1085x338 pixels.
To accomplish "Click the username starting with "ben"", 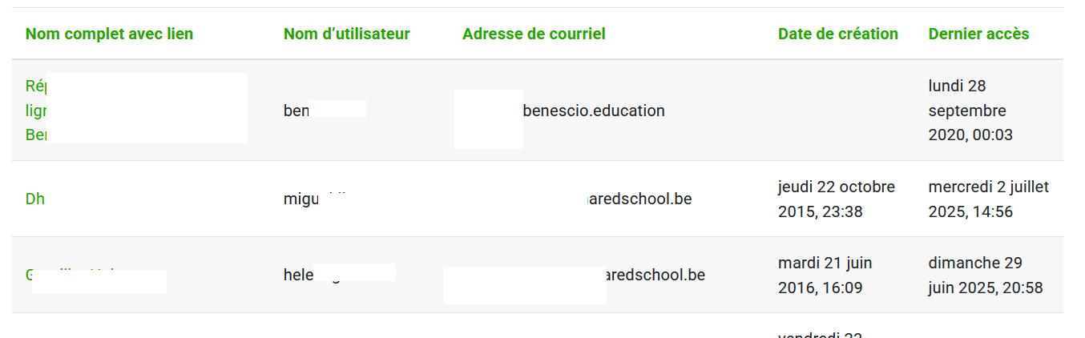I will [296, 111].
